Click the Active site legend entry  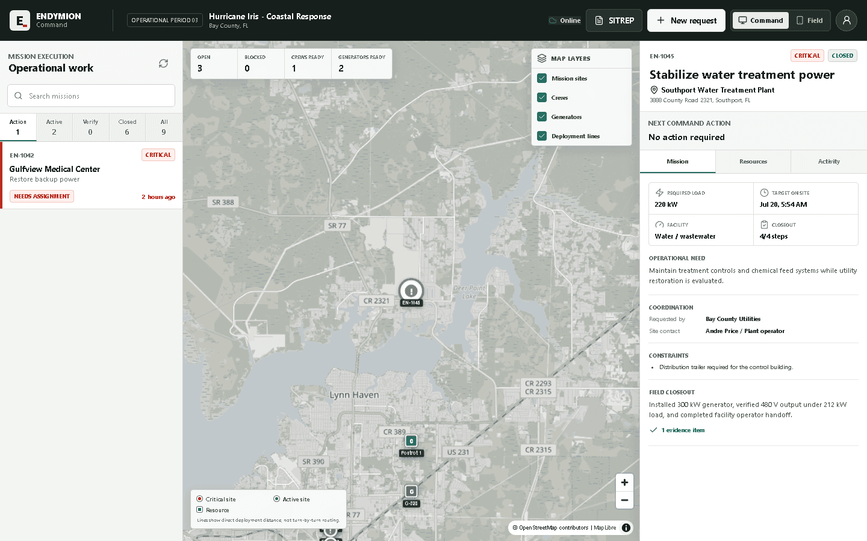pyautogui.click(x=292, y=499)
